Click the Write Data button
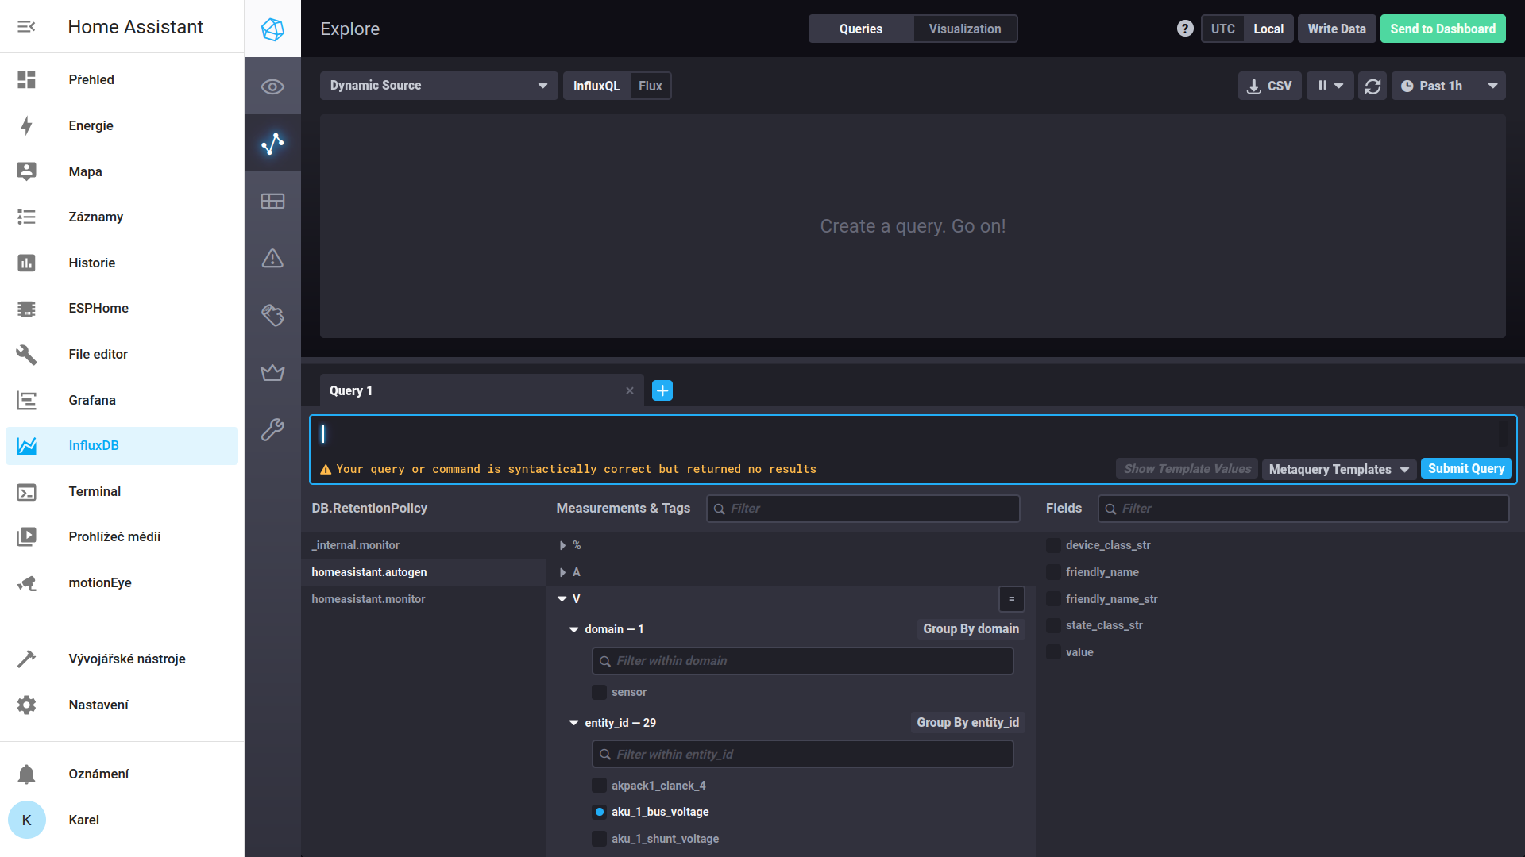 pyautogui.click(x=1337, y=29)
